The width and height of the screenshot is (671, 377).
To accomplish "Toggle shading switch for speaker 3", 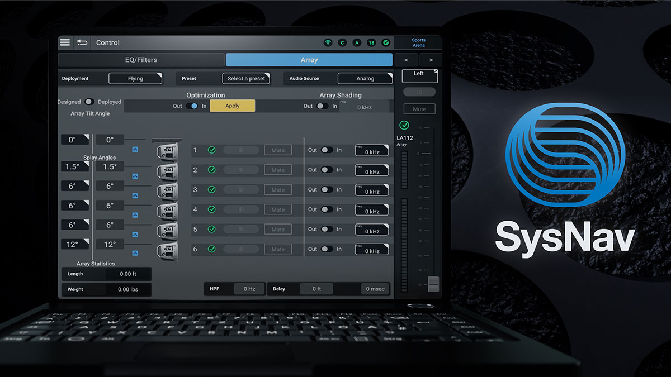I will pos(327,189).
